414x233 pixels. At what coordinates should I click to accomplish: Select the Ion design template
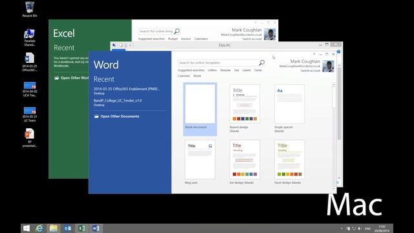pyautogui.click(x=245, y=162)
